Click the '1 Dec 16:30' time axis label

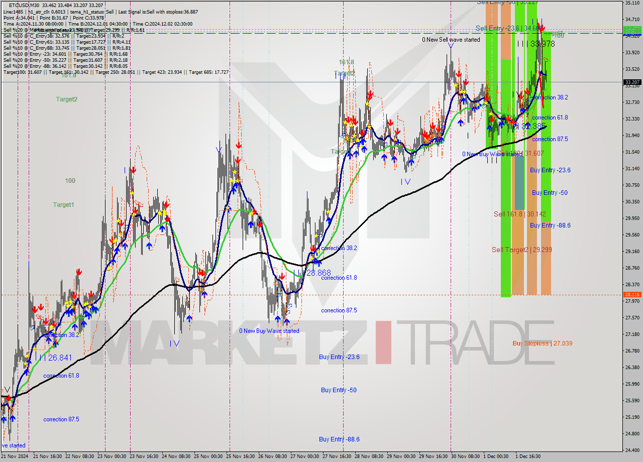coord(528,456)
